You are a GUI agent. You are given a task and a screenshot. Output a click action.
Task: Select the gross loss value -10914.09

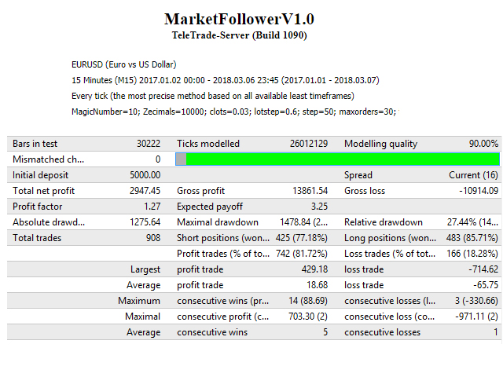[x=479, y=191]
